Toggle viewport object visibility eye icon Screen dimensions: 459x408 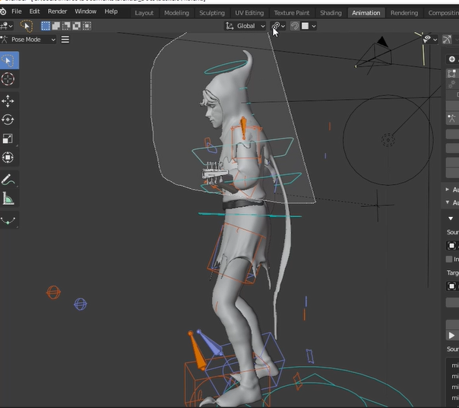click(428, 39)
